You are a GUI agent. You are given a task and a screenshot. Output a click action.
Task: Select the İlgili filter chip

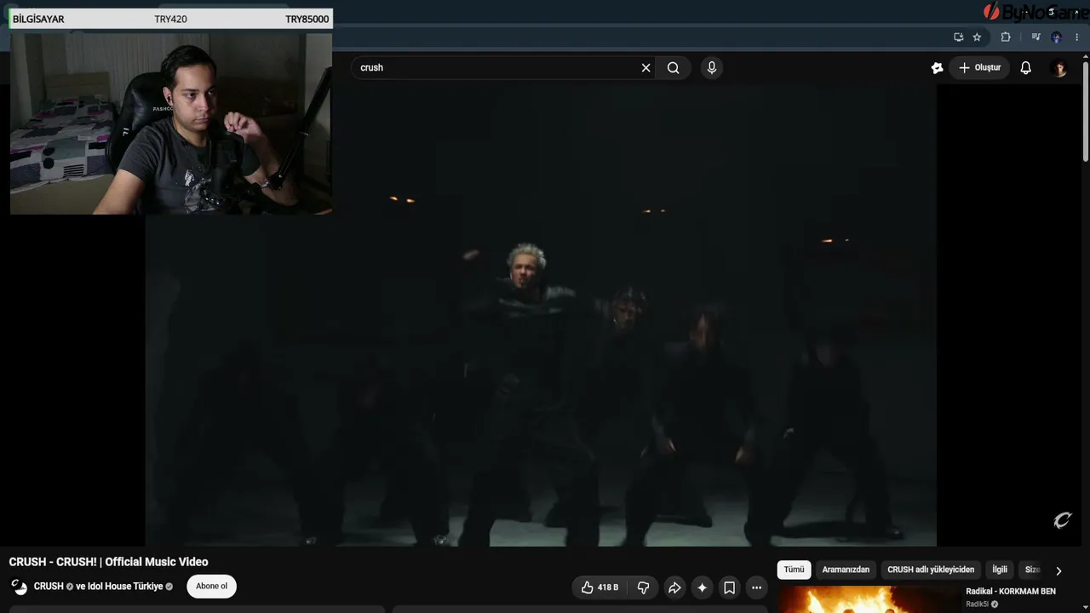[x=1000, y=570]
